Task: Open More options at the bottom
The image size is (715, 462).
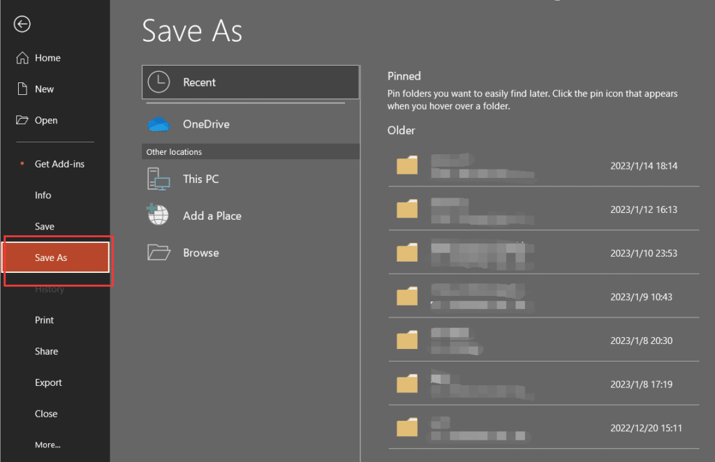Action: click(x=47, y=445)
